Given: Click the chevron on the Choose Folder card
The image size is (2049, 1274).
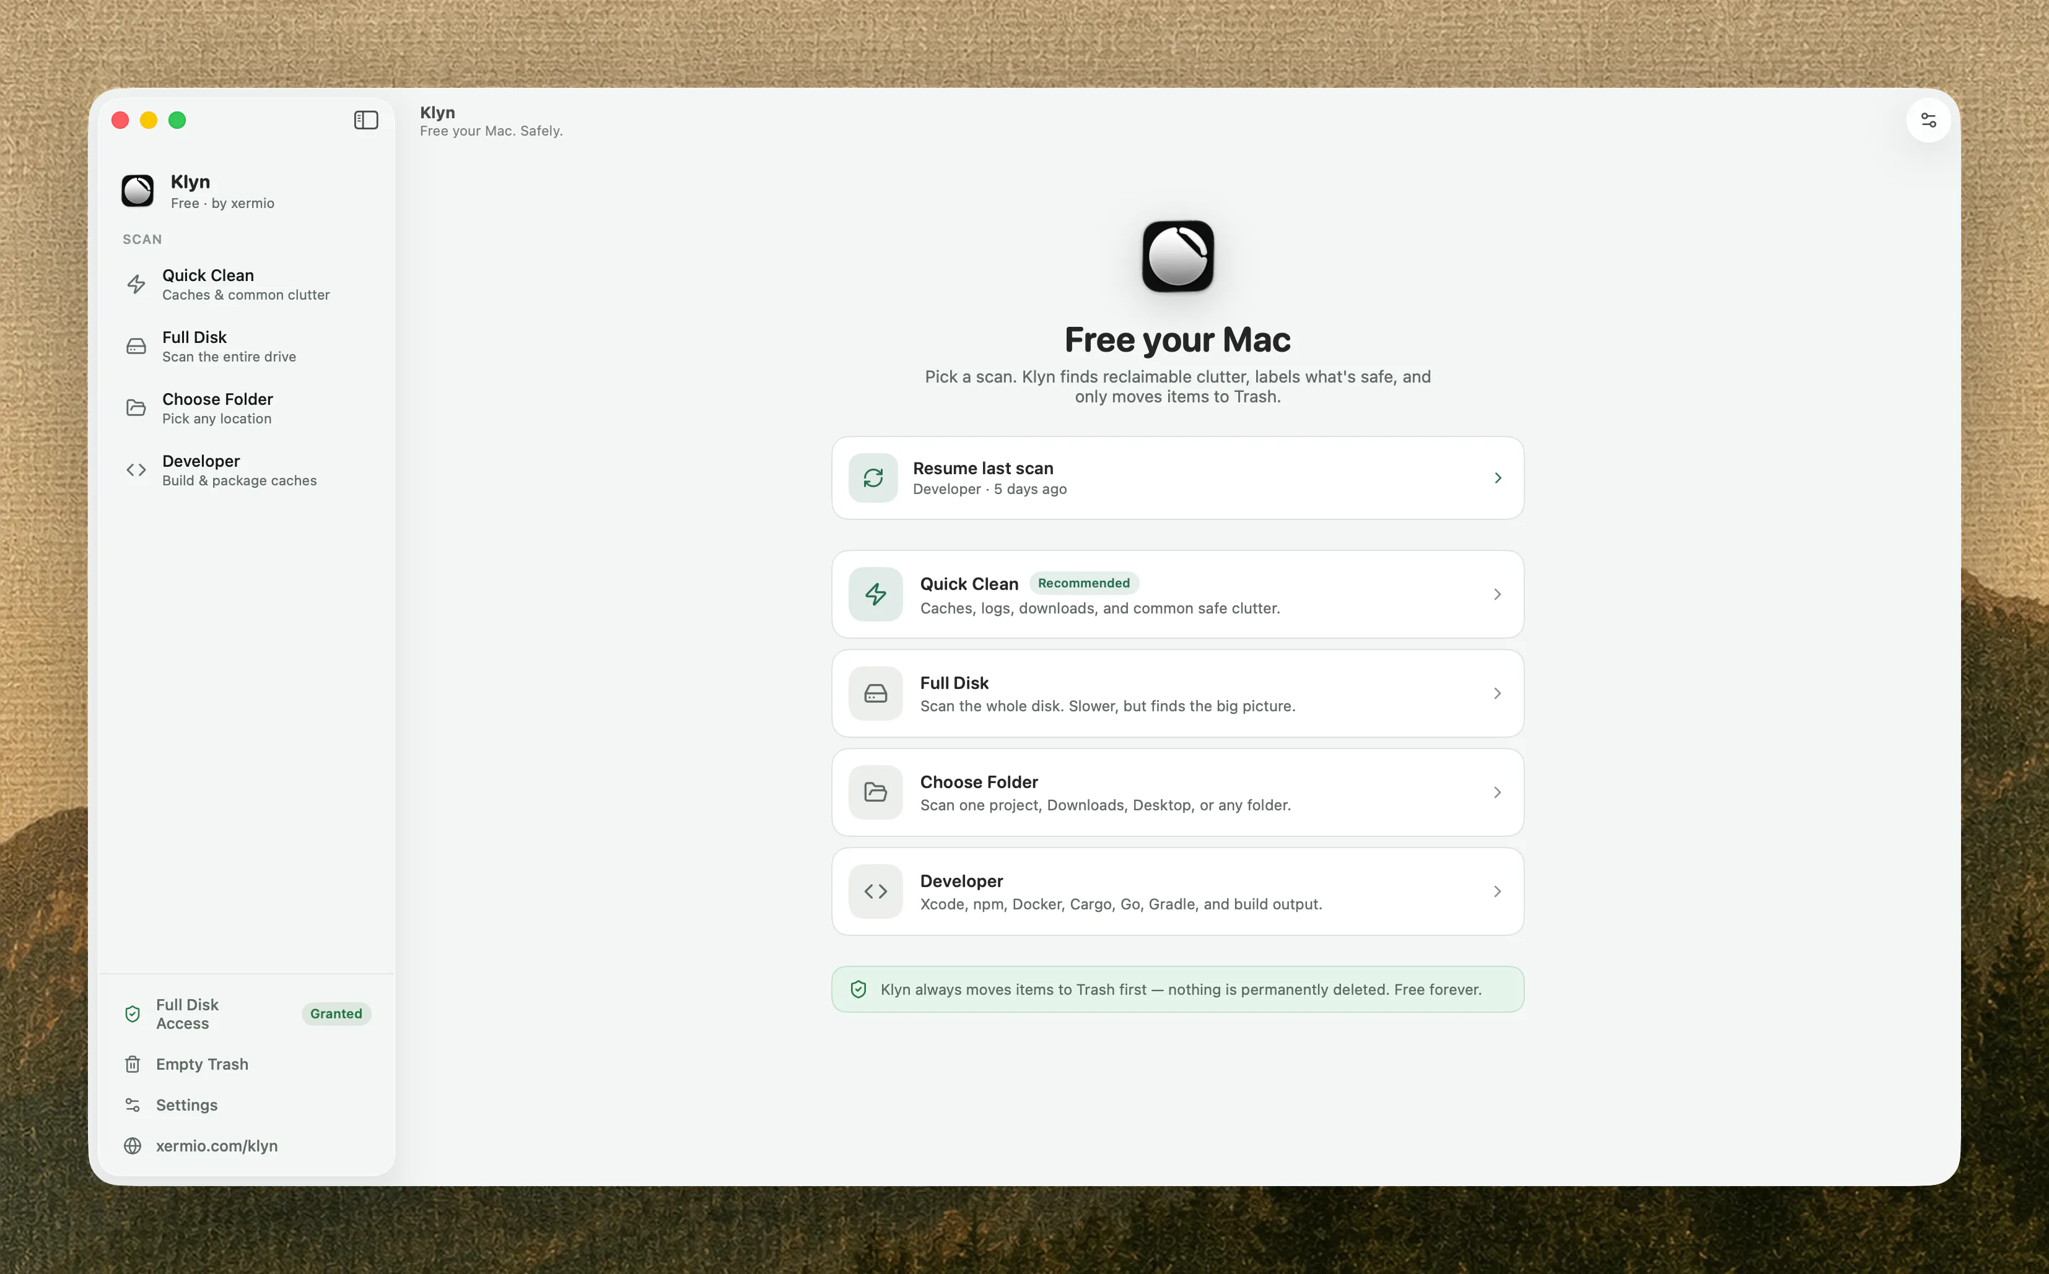Looking at the screenshot, I should click(1498, 792).
